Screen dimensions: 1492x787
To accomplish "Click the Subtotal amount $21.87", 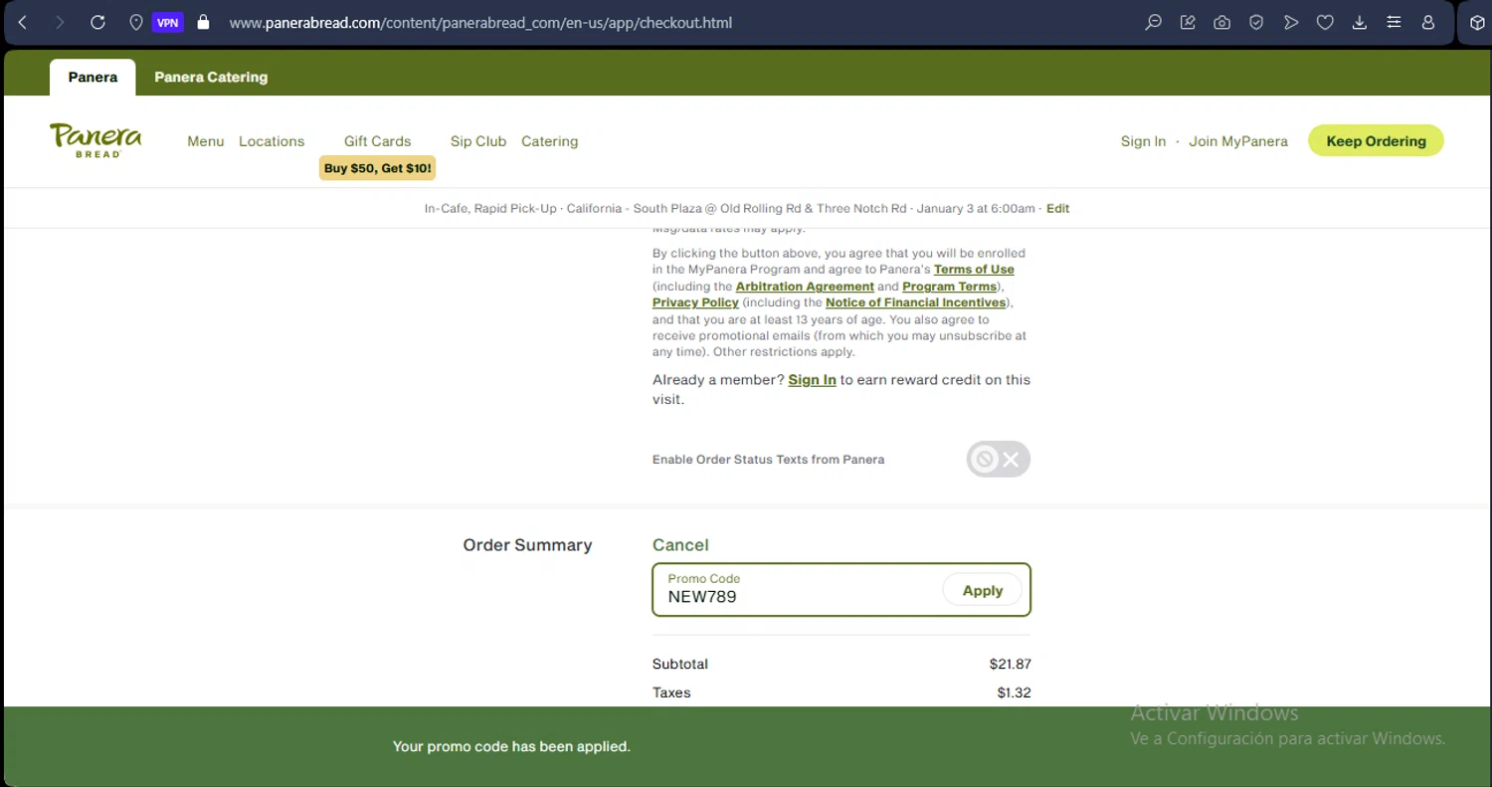I will (x=1010, y=664).
